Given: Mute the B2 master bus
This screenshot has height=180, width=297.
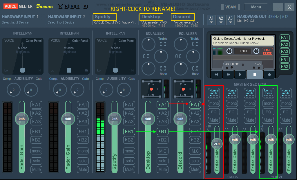Looking at the screenshot, I should click(x=286, y=120).
